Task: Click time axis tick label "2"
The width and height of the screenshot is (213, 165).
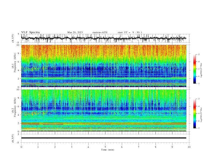Action: point(55,147)
